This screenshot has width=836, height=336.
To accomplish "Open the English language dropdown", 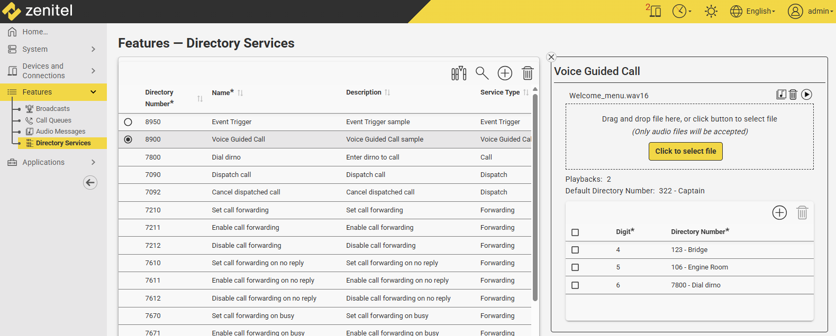I will (753, 11).
